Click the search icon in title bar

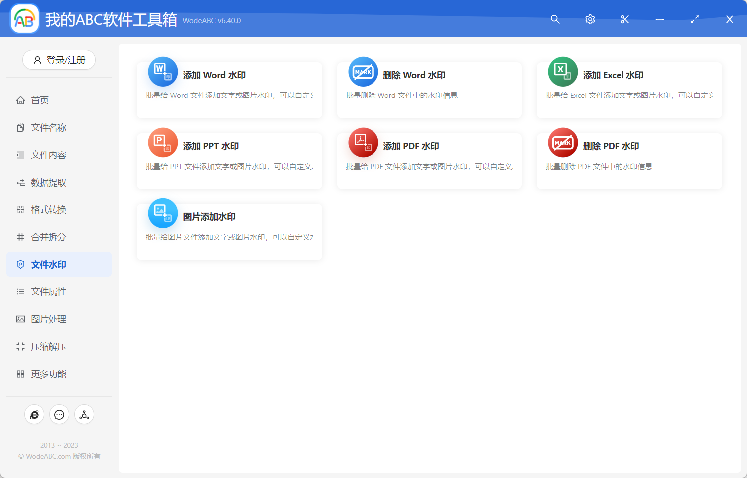click(555, 19)
